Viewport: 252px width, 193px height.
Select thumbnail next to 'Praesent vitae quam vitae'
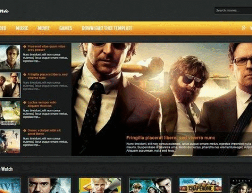point(10,57)
